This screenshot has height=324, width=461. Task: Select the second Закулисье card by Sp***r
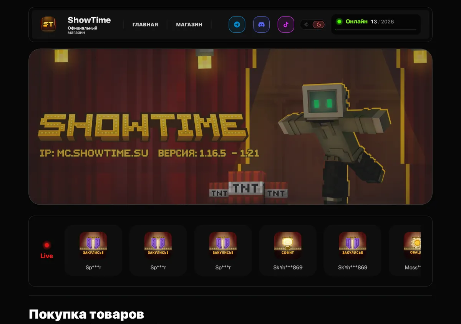[x=158, y=250]
